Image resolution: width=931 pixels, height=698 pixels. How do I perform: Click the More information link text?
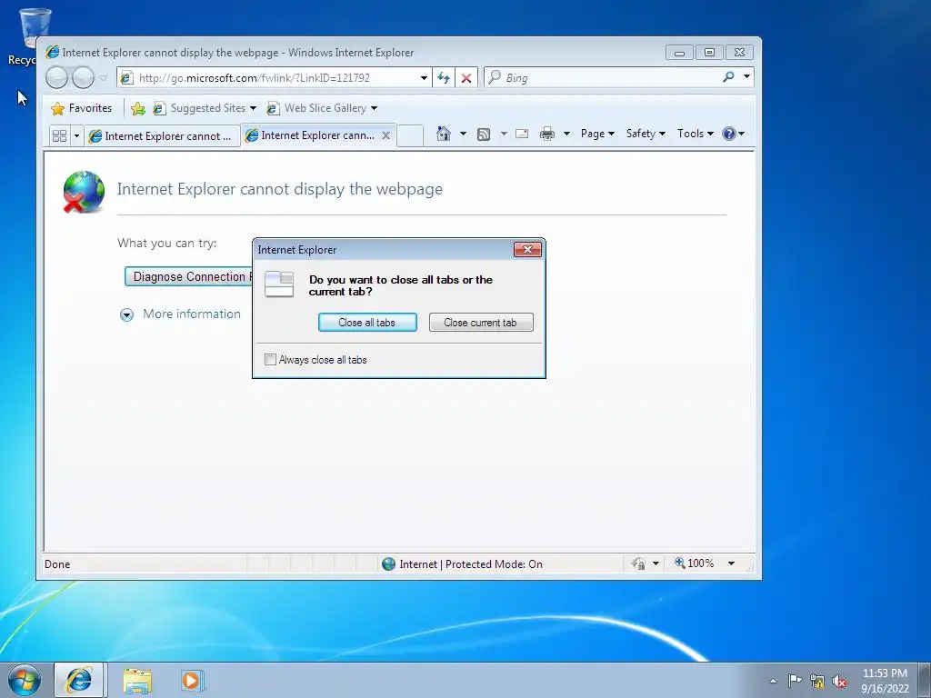coord(192,314)
